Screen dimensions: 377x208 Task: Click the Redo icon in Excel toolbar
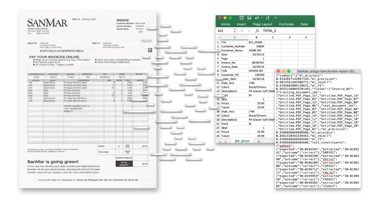point(267,18)
